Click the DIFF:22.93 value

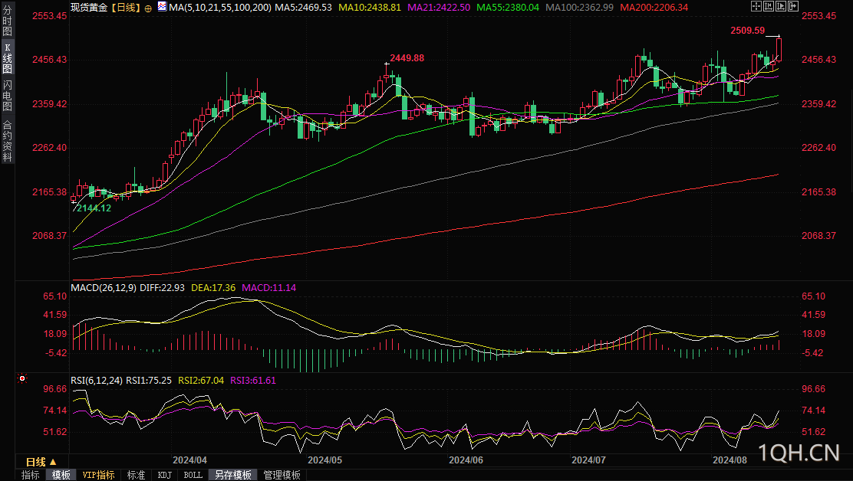pos(162,288)
